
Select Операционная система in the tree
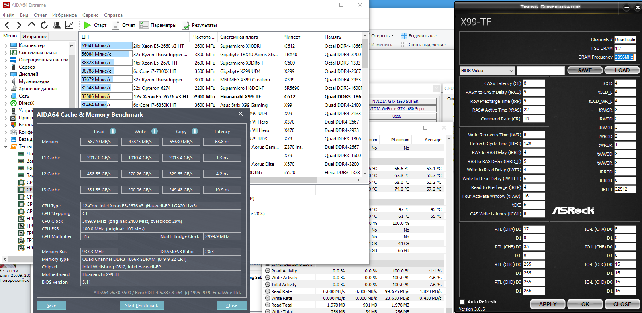click(x=44, y=60)
